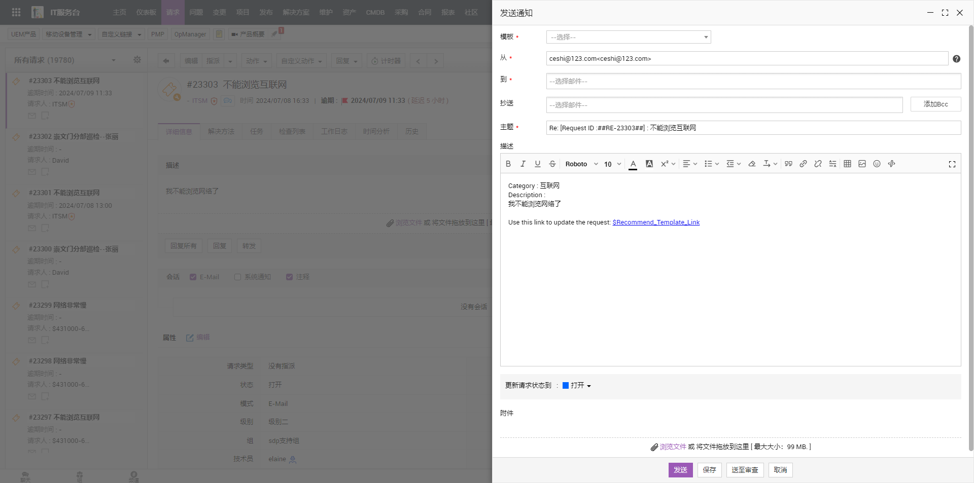This screenshot has height=483, width=974.
Task: Open the Roboto font family dropdown
Action: click(x=581, y=164)
